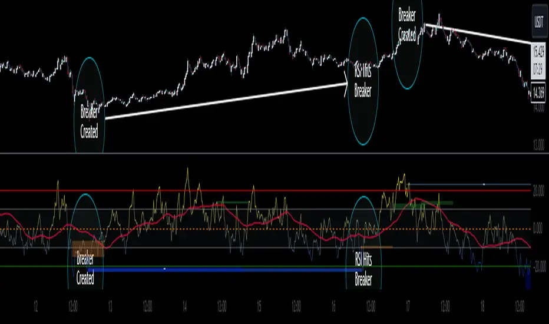Click date 17 on the time axis

(x=408, y=306)
